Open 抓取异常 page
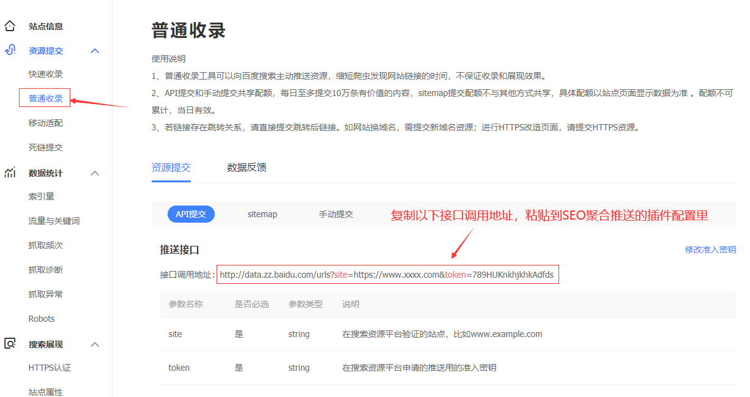The height and width of the screenshot is (397, 750). tap(46, 294)
